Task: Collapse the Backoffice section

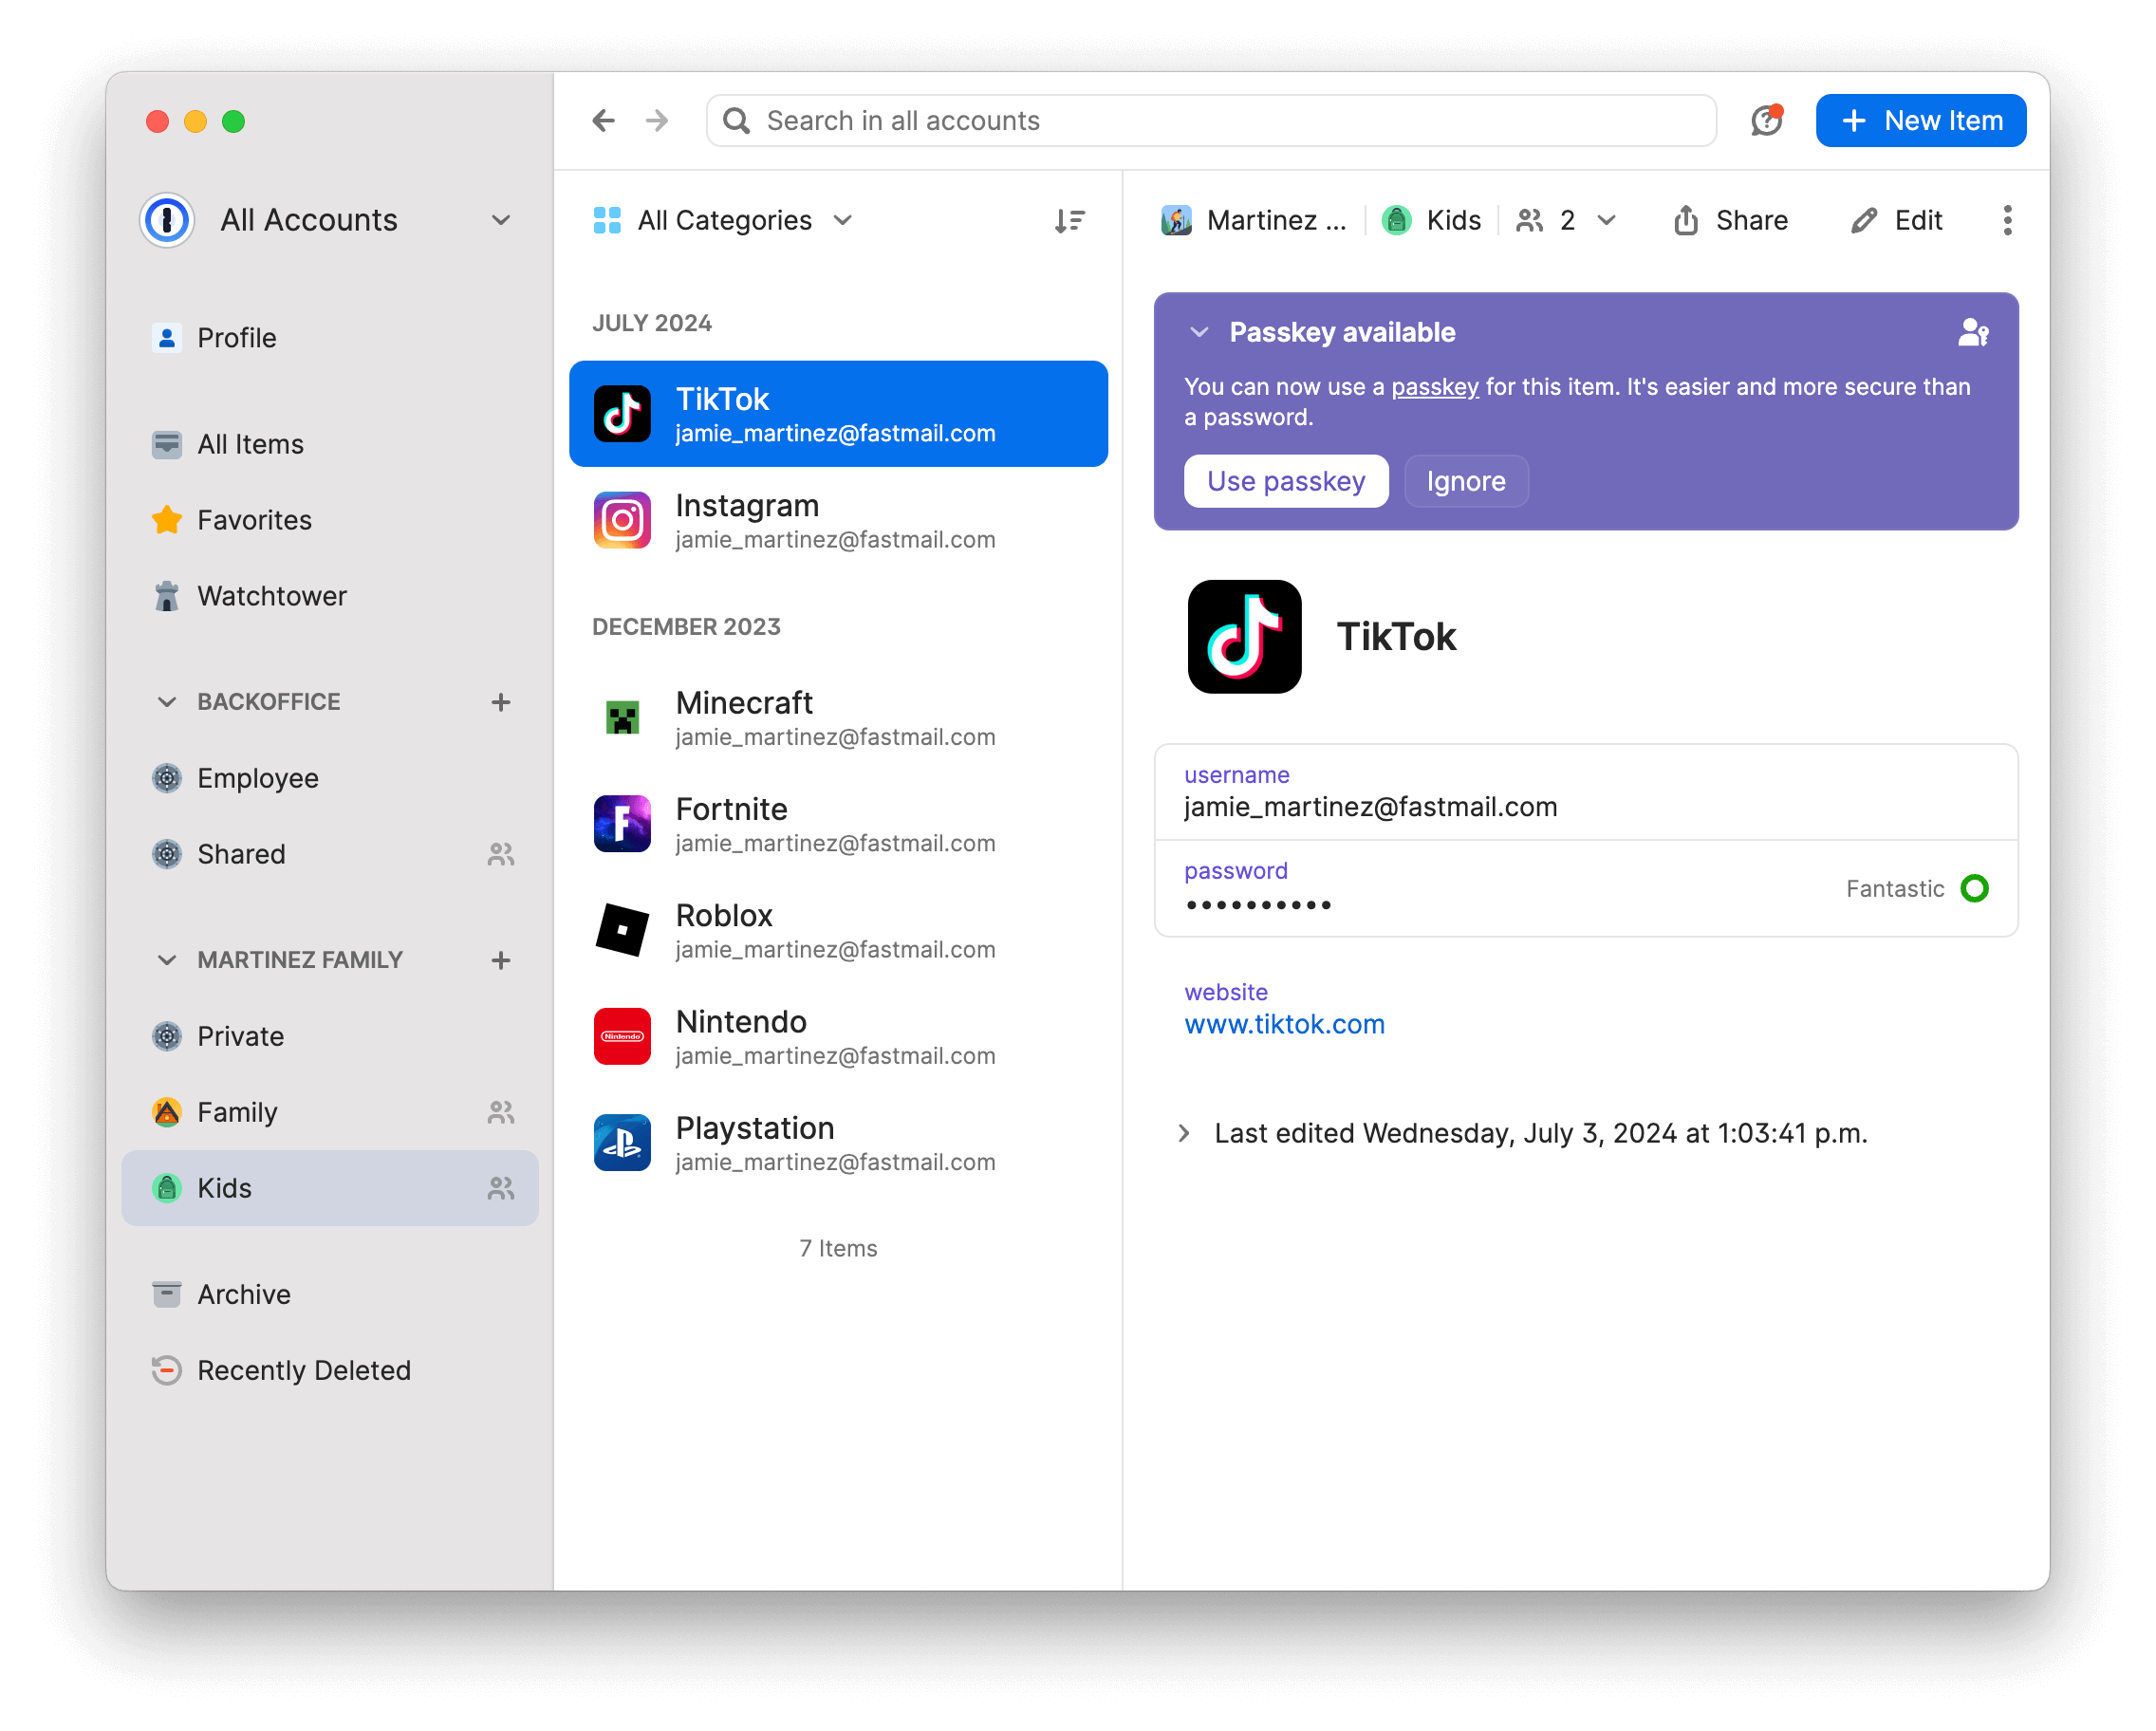Action: click(167, 702)
